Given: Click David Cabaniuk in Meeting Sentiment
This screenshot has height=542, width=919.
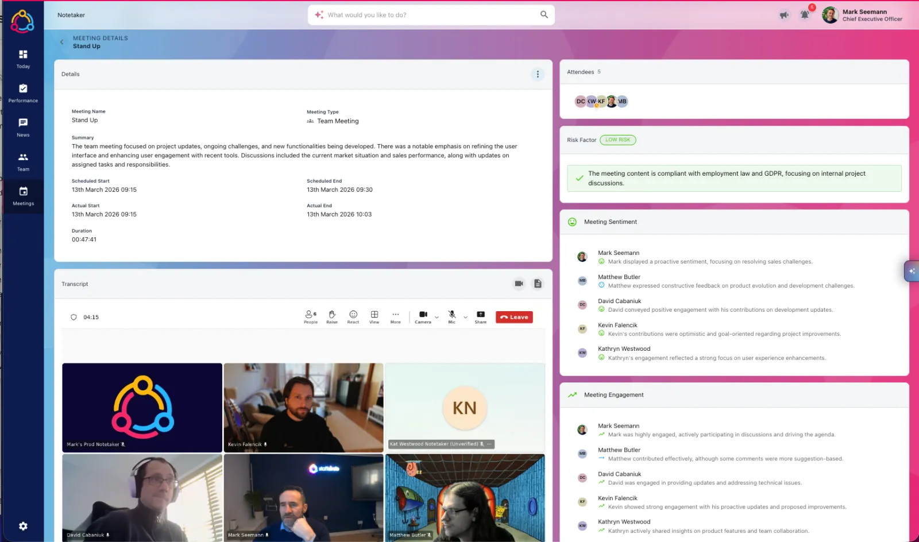Looking at the screenshot, I should click(619, 301).
